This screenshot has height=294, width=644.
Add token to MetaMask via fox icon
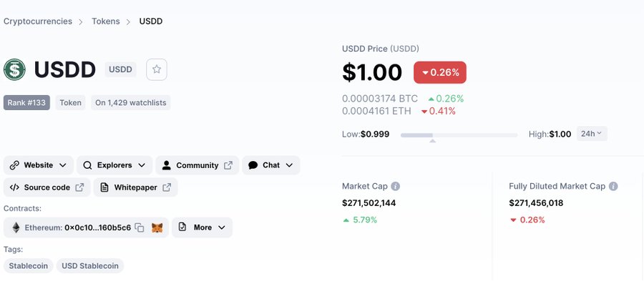157,227
